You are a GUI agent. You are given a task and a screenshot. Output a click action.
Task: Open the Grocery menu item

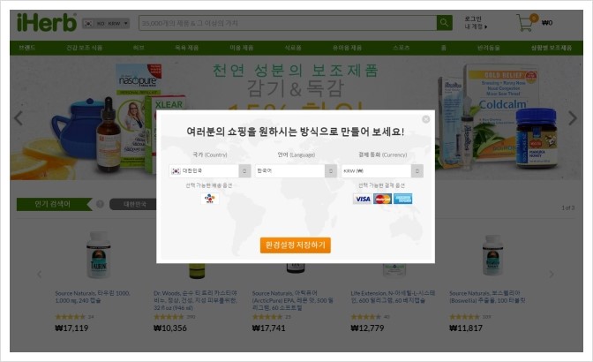tap(293, 48)
